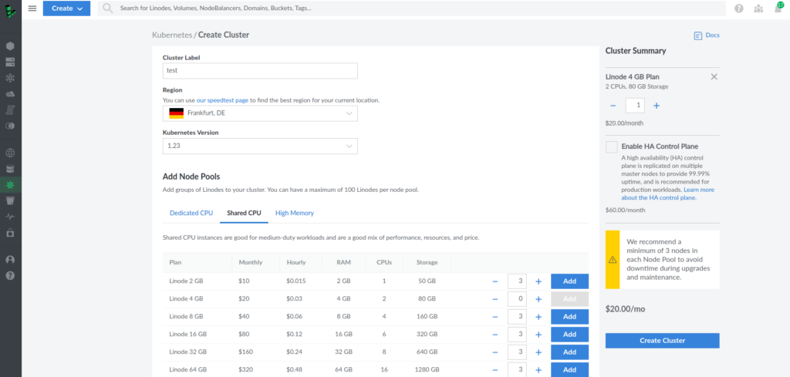Screen dimensions: 790x377
Task: Add the Linode 2 GB node pool
Action: pos(569,281)
